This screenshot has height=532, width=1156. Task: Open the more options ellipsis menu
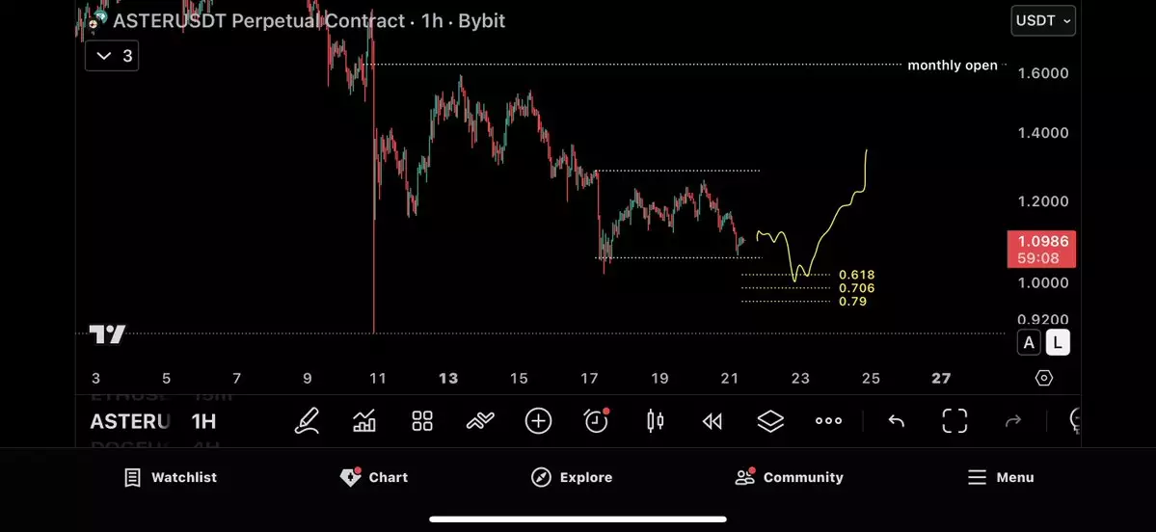pyautogui.click(x=828, y=421)
